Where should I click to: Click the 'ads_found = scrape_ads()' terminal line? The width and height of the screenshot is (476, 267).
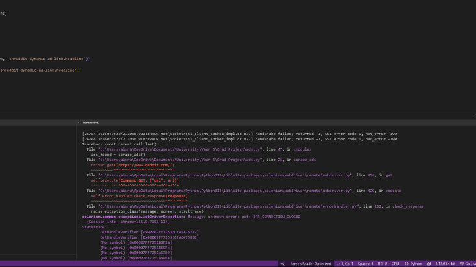118,155
